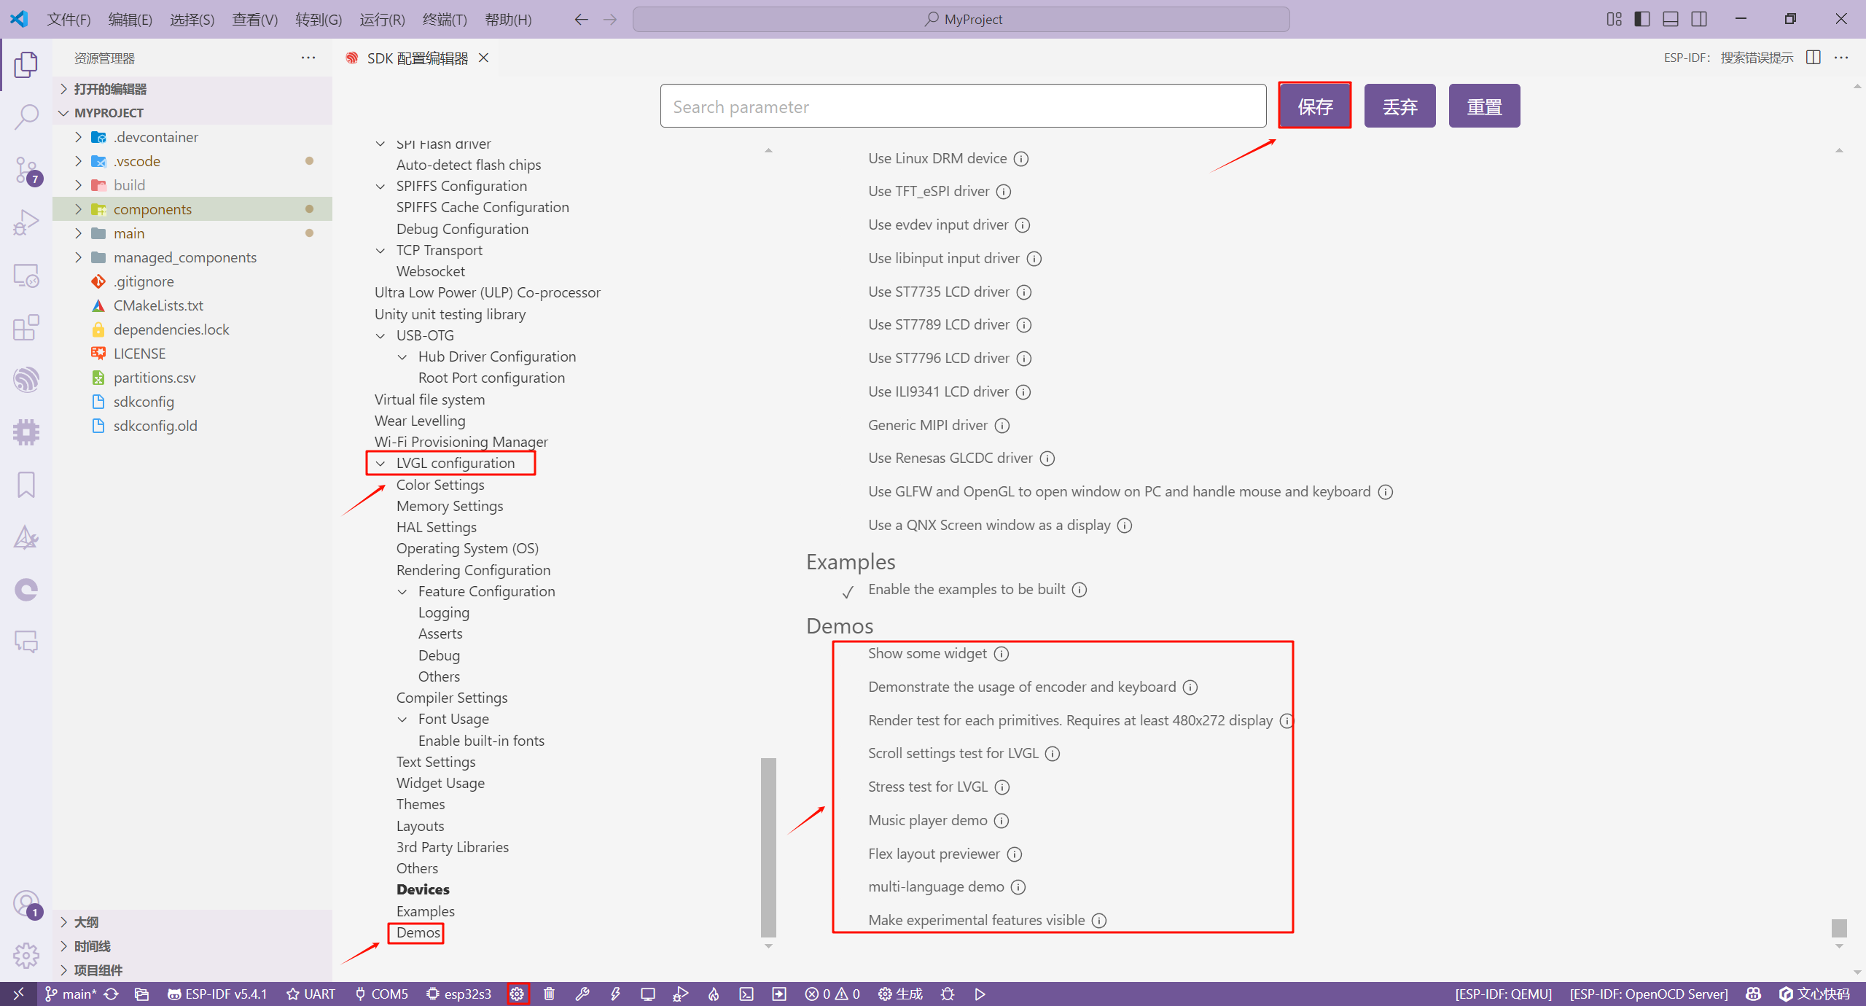Show info for Music player demo
This screenshot has height=1006, width=1866.
click(1002, 821)
